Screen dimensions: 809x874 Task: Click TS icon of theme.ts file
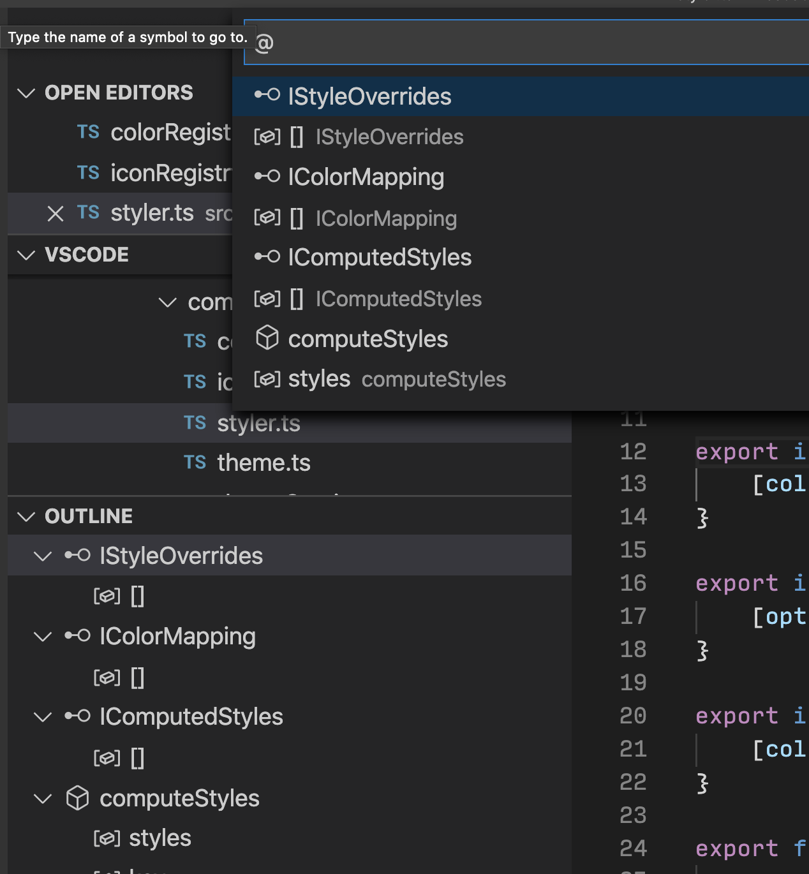coord(195,463)
